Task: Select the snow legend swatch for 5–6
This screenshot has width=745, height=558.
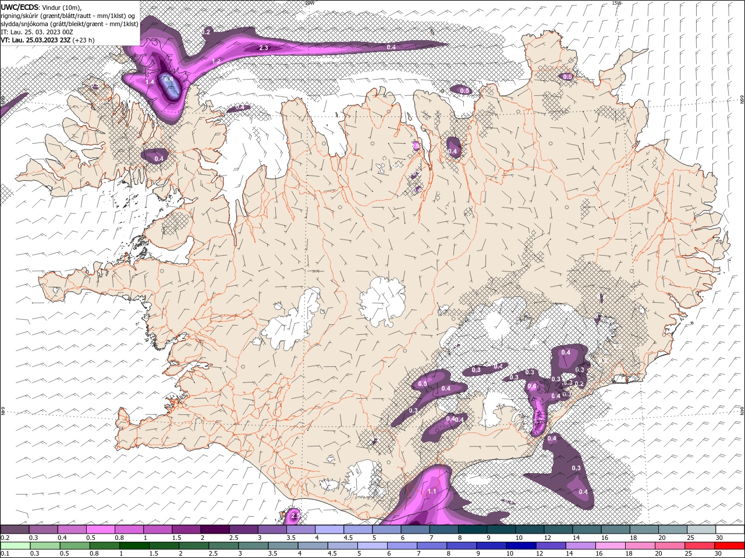Action: tap(386, 530)
